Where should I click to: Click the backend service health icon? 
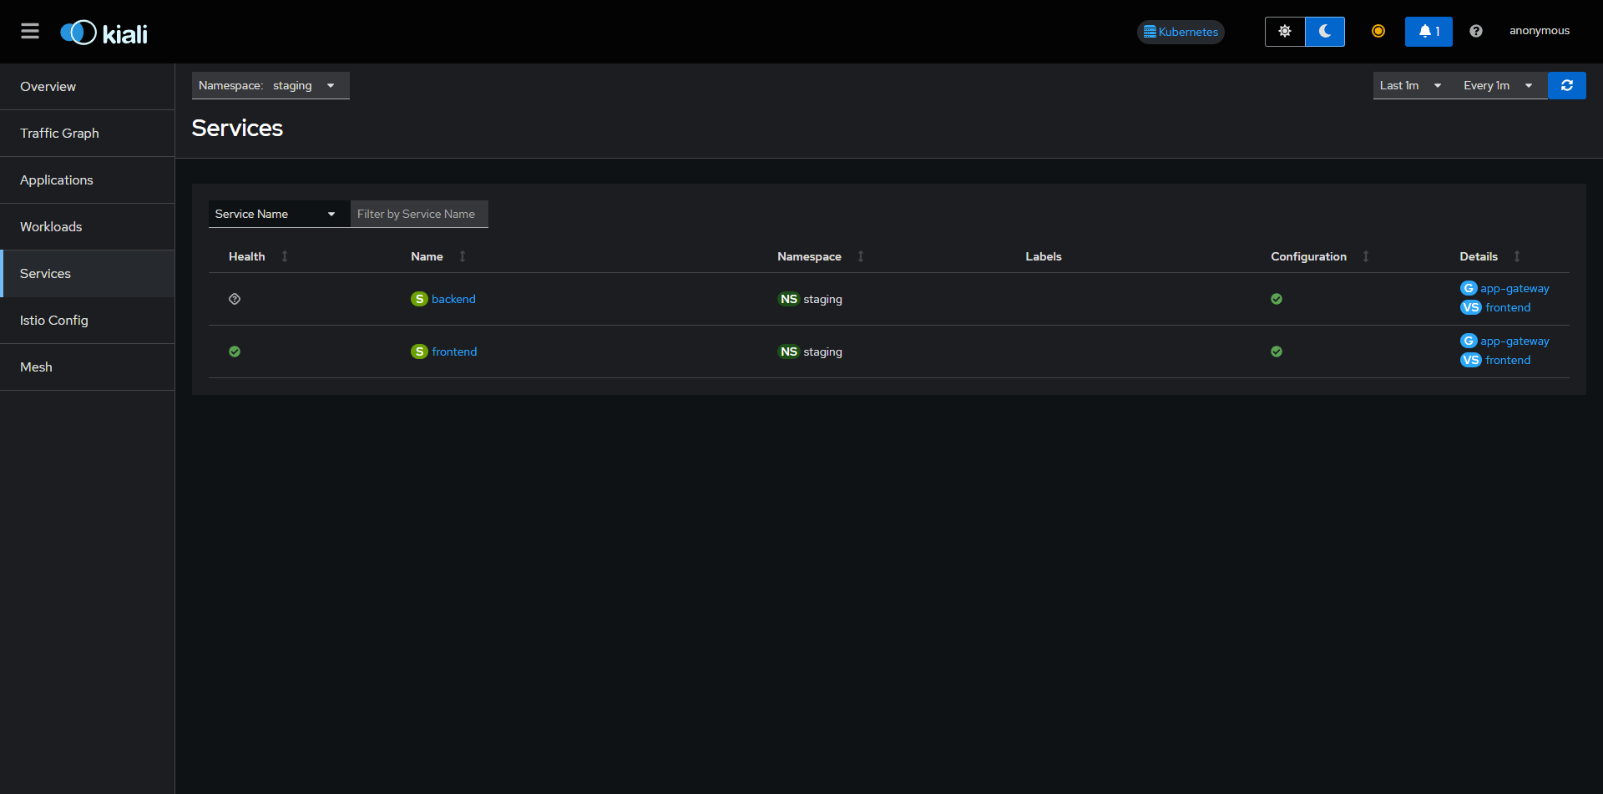pos(235,299)
